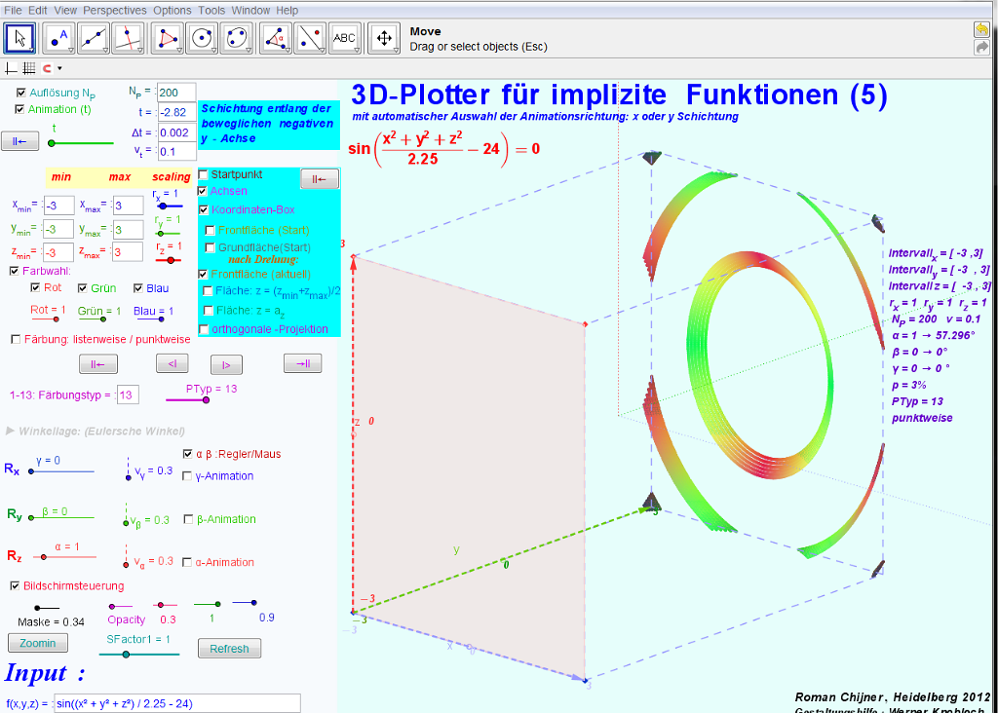Open the Perspectives menu
The height and width of the screenshot is (713, 998).
coord(114,10)
